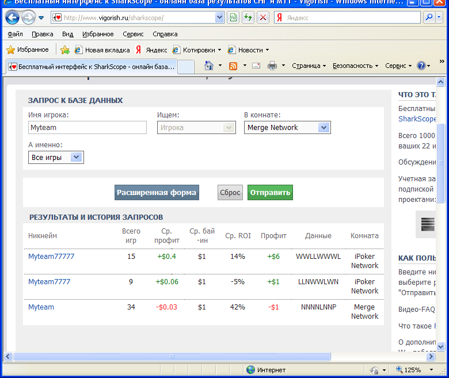Click the Видео-FAQ sidebar link
Screen dimensions: 449x378
pos(417,310)
